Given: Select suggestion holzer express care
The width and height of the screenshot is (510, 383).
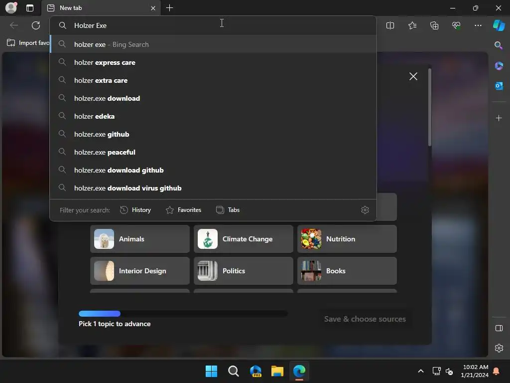Looking at the screenshot, I should [x=213, y=62].
